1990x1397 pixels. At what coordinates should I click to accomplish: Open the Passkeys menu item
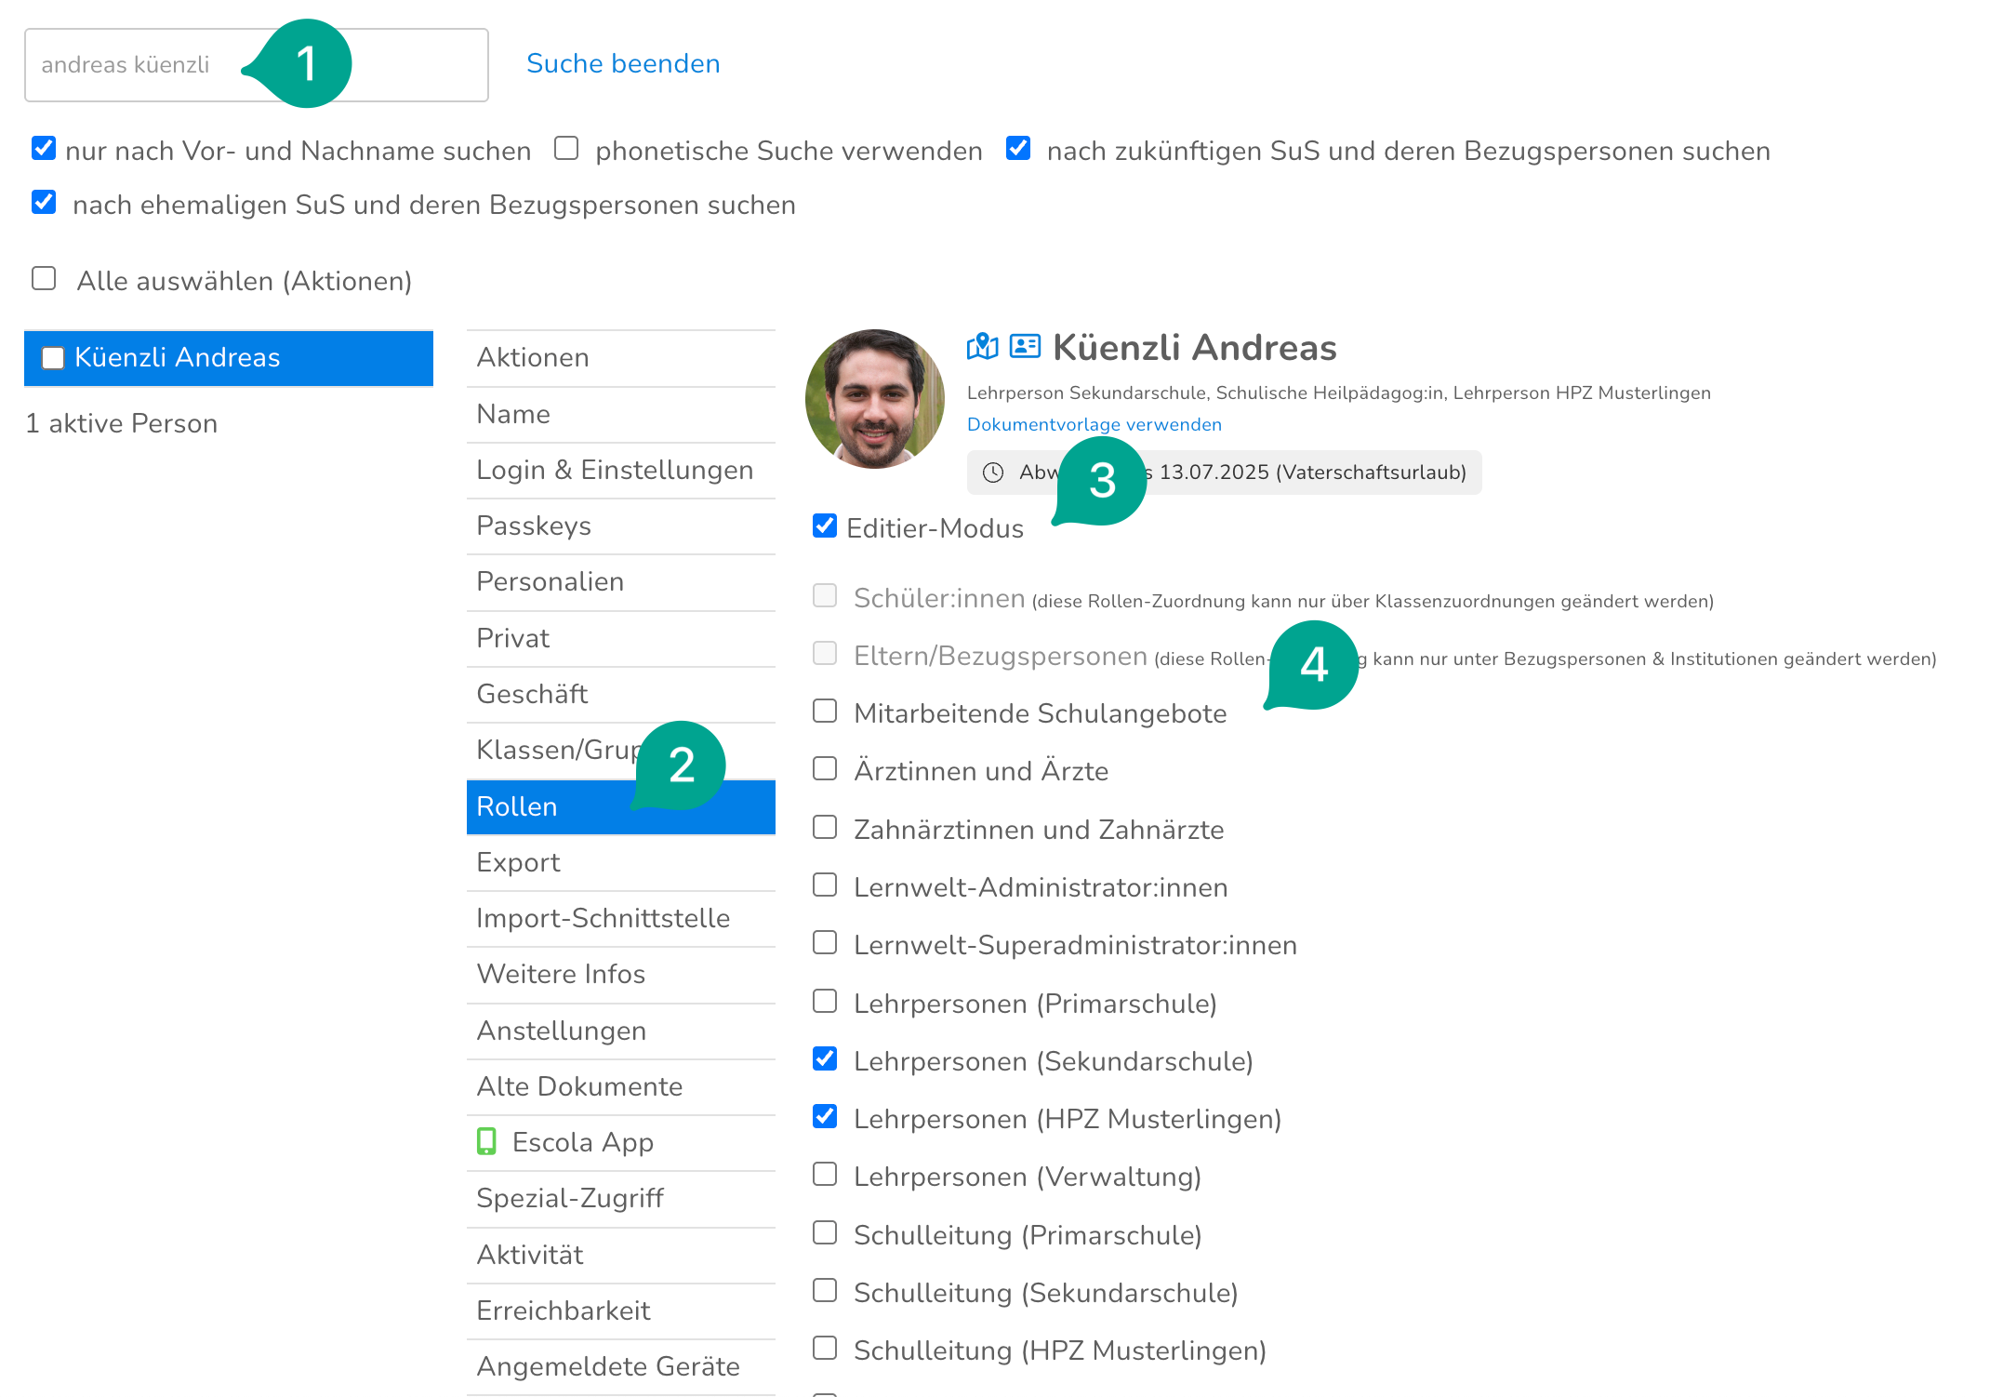coord(533,526)
